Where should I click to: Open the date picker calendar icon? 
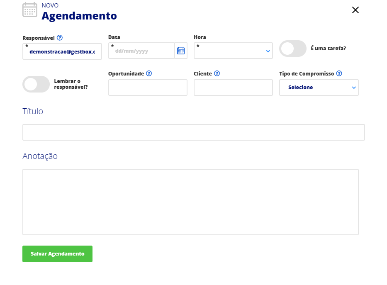181,51
